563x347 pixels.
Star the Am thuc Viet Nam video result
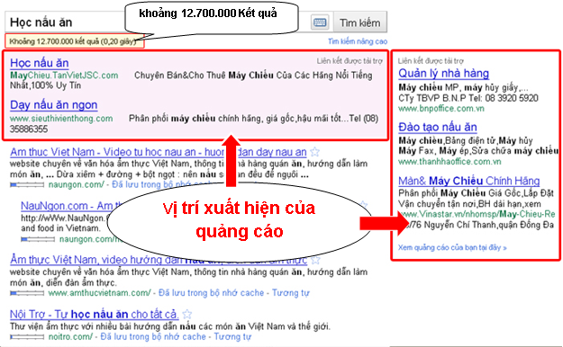tap(315, 152)
